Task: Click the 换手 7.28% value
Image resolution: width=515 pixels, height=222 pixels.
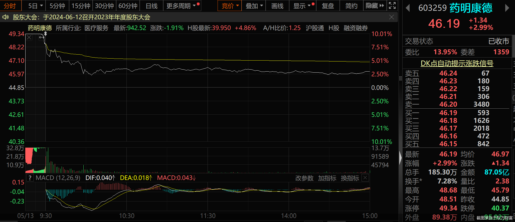Action: click(447, 181)
